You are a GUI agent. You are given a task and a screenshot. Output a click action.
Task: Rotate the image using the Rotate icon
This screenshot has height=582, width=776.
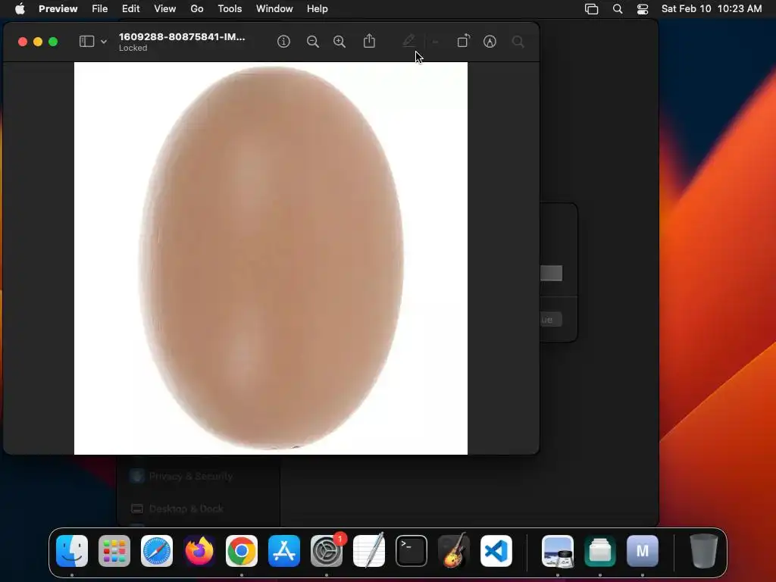click(463, 41)
